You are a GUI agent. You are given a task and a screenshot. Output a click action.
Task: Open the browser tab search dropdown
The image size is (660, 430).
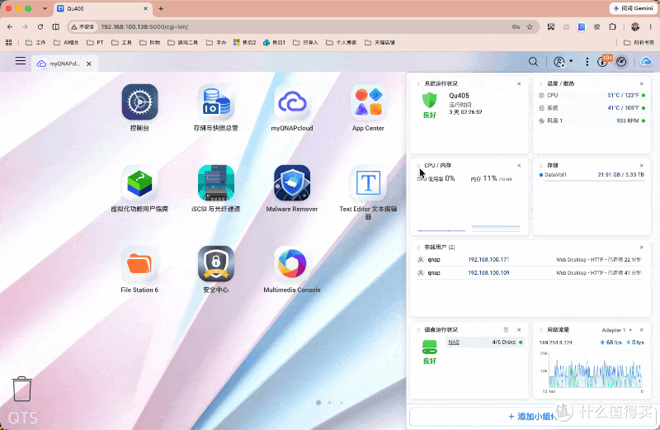(45, 8)
